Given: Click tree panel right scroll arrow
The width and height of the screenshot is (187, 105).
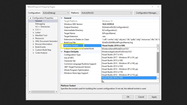Looking at the screenshot, I should pyautogui.click(x=56, y=92).
